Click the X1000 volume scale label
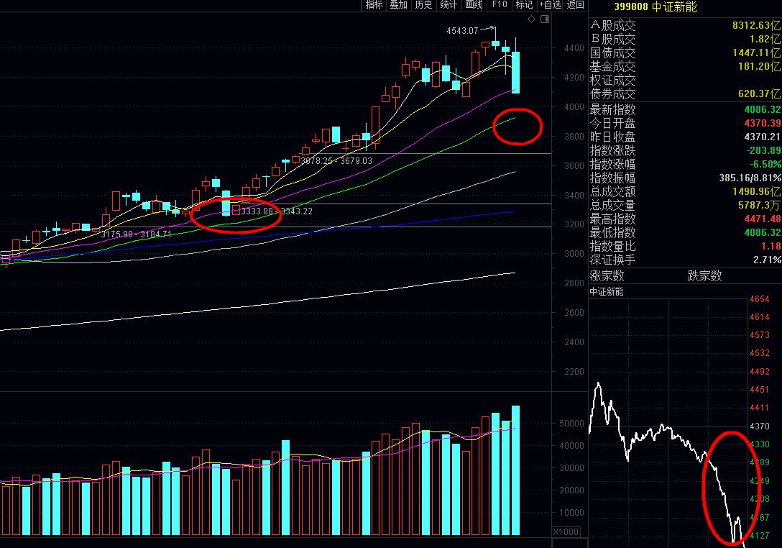Screen dimensions: 782x548 566,532
